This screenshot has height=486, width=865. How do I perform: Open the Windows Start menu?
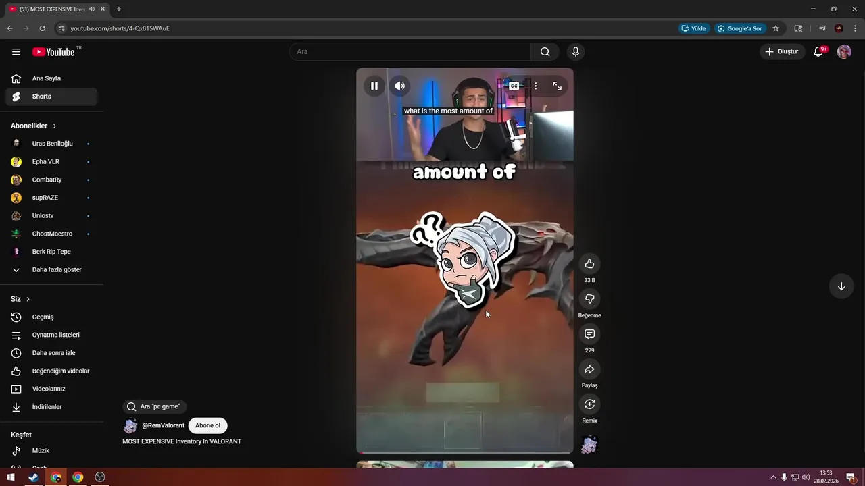click(x=11, y=477)
